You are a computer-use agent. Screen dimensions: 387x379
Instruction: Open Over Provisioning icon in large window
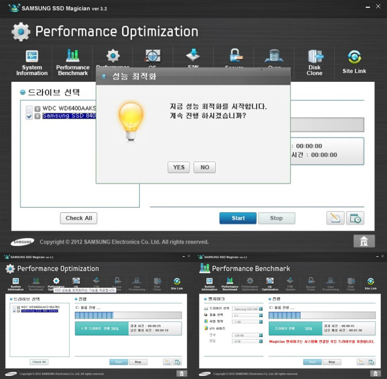274,56
